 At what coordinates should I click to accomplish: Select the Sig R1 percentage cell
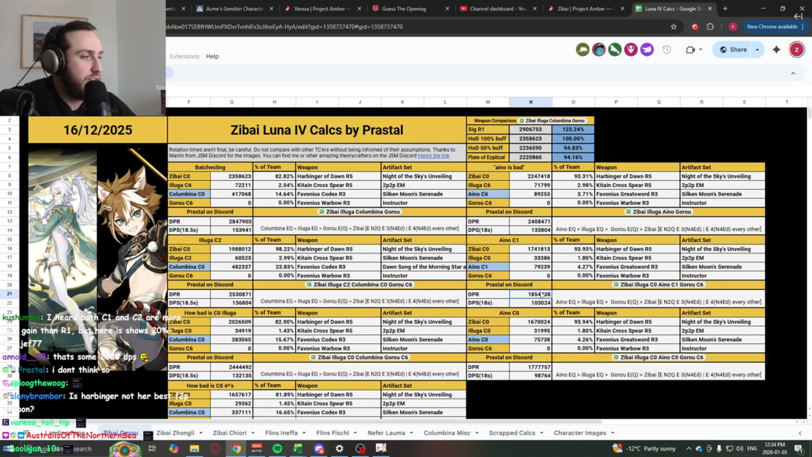point(573,129)
